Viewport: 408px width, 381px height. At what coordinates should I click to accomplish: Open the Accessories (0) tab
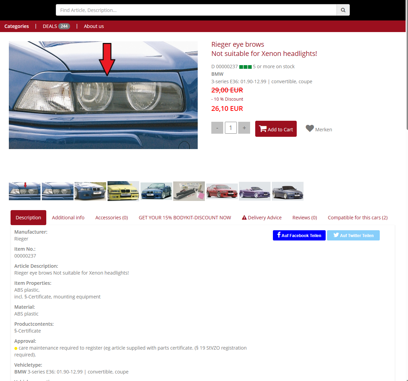point(112,218)
